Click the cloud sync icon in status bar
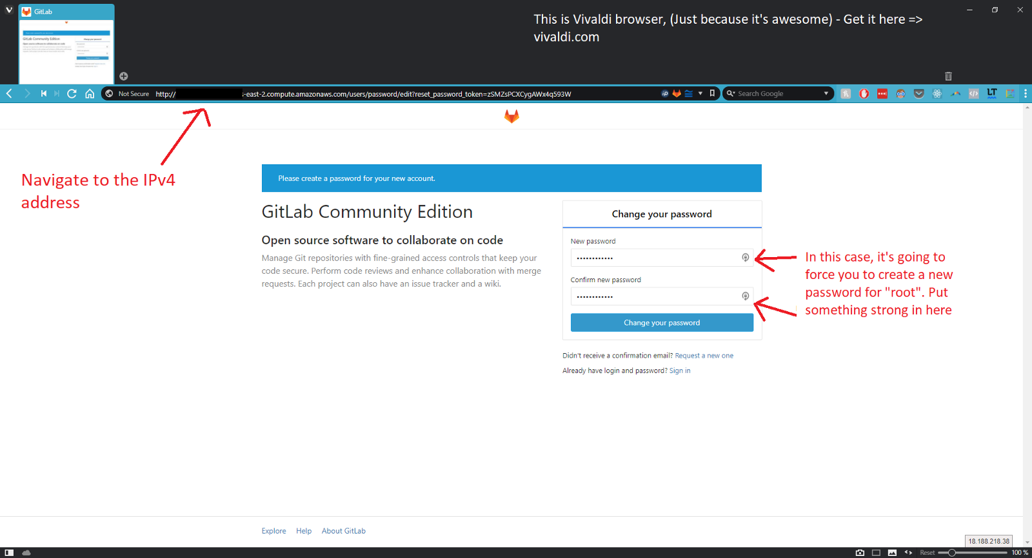 pyautogui.click(x=26, y=553)
